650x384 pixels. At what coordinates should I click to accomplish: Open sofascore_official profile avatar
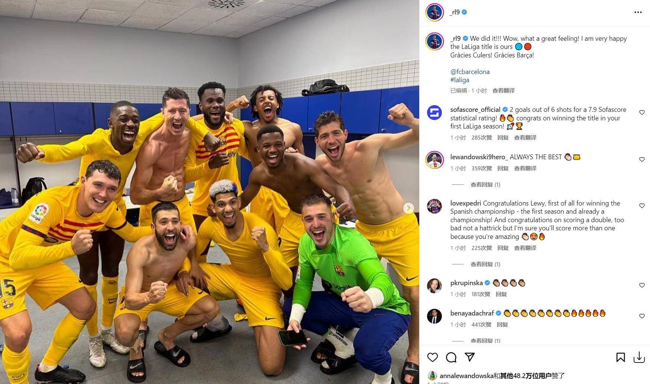[434, 113]
